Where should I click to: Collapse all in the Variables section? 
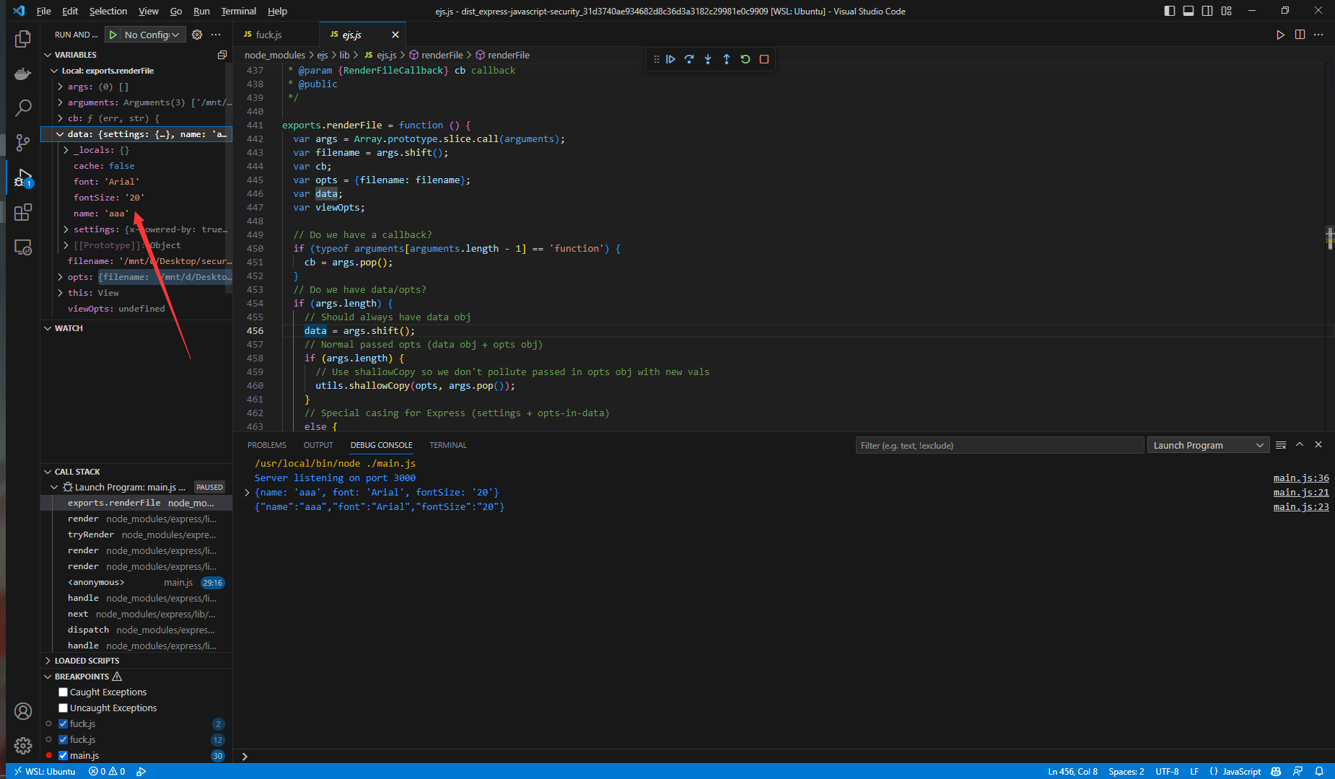[x=222, y=55]
